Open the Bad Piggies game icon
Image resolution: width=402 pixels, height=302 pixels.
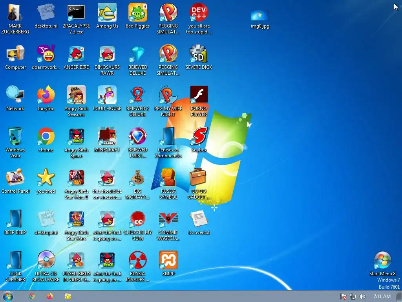coord(138,16)
